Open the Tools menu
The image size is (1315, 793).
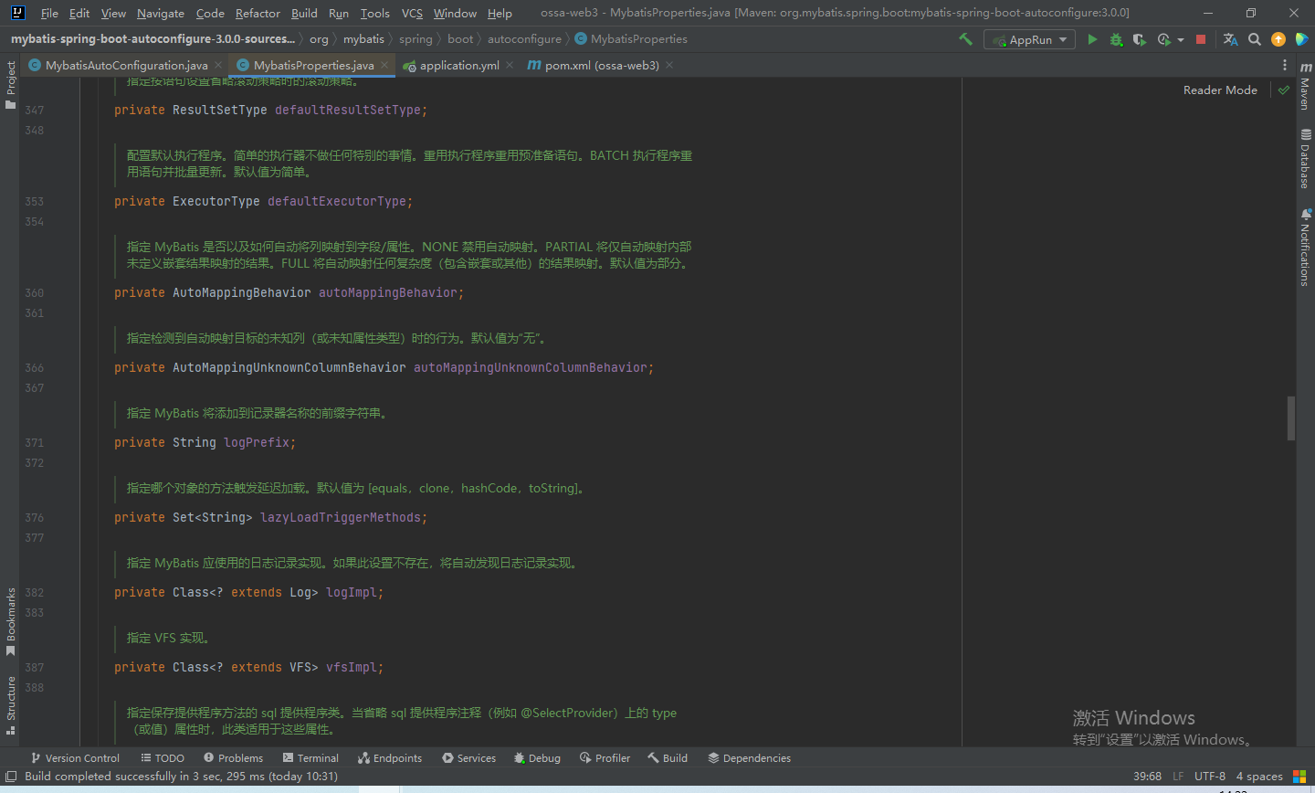coord(374,13)
